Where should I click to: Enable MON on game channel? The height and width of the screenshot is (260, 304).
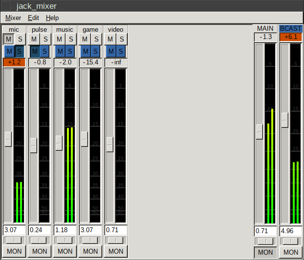(90, 251)
